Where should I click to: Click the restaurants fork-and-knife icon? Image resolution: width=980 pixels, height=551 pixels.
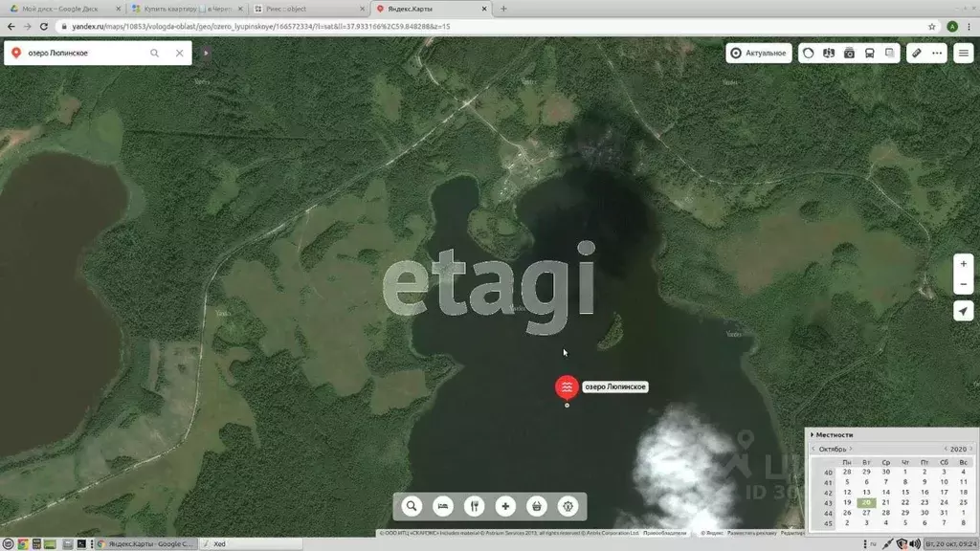[474, 506]
